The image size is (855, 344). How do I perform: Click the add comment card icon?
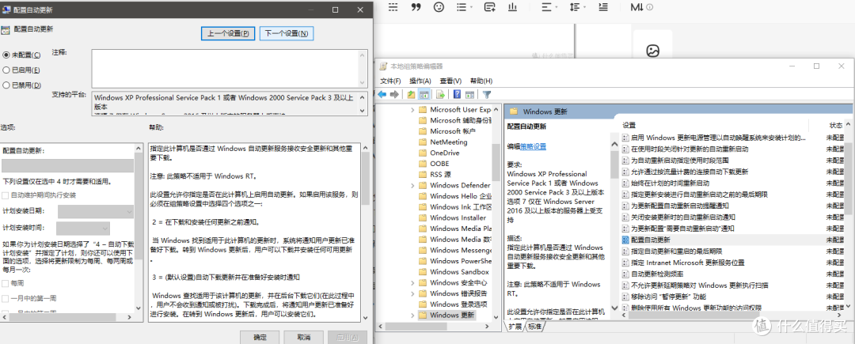(490, 7)
